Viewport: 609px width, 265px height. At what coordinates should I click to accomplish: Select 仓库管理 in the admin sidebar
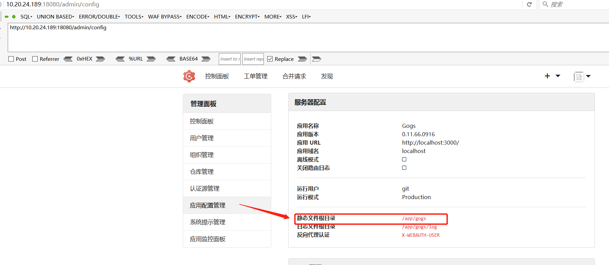click(x=227, y=172)
